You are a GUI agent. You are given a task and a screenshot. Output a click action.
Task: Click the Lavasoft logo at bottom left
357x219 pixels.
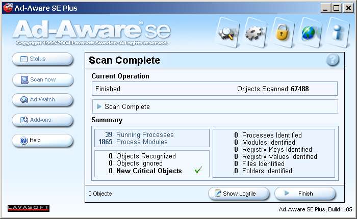click(29, 208)
